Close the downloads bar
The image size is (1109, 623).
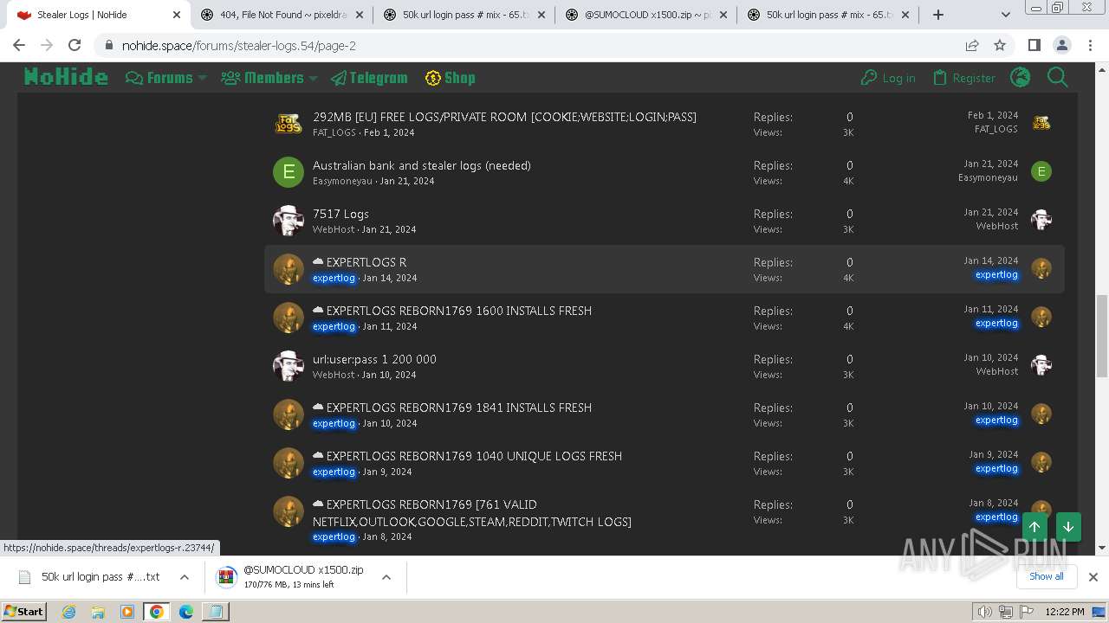point(1093,577)
